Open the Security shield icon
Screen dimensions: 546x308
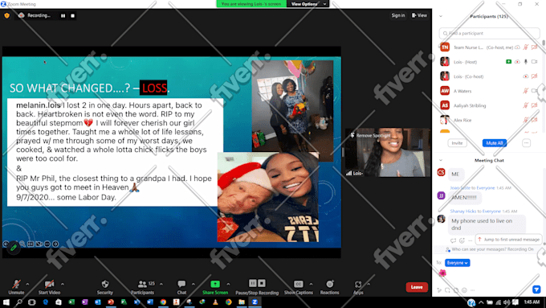(105, 284)
